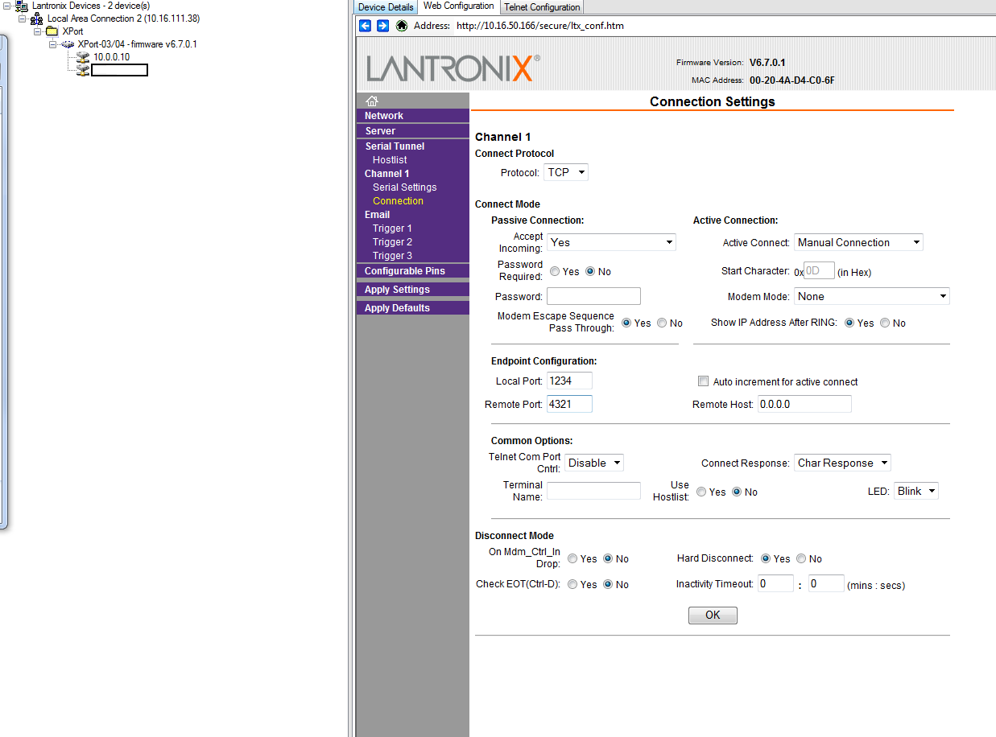Click the OK button

713,615
